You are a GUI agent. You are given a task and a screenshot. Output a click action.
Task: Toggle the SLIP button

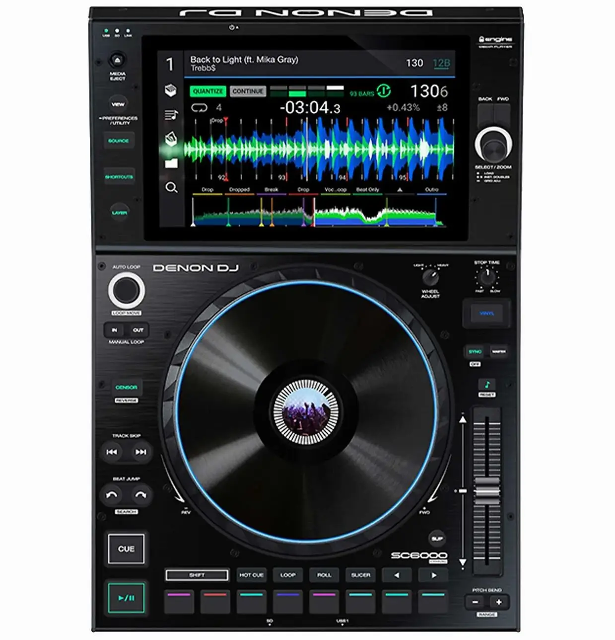pos(437,539)
